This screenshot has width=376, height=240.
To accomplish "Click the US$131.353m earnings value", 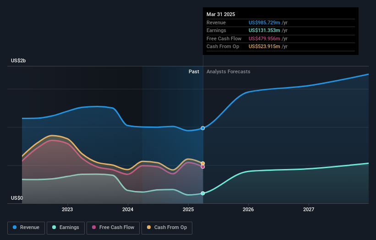I will point(264,30).
